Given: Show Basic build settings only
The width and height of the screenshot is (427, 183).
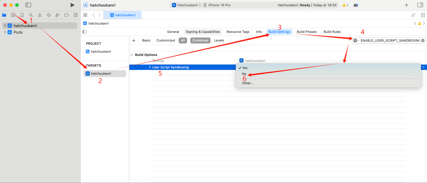Looking at the screenshot, I should point(146,40).
